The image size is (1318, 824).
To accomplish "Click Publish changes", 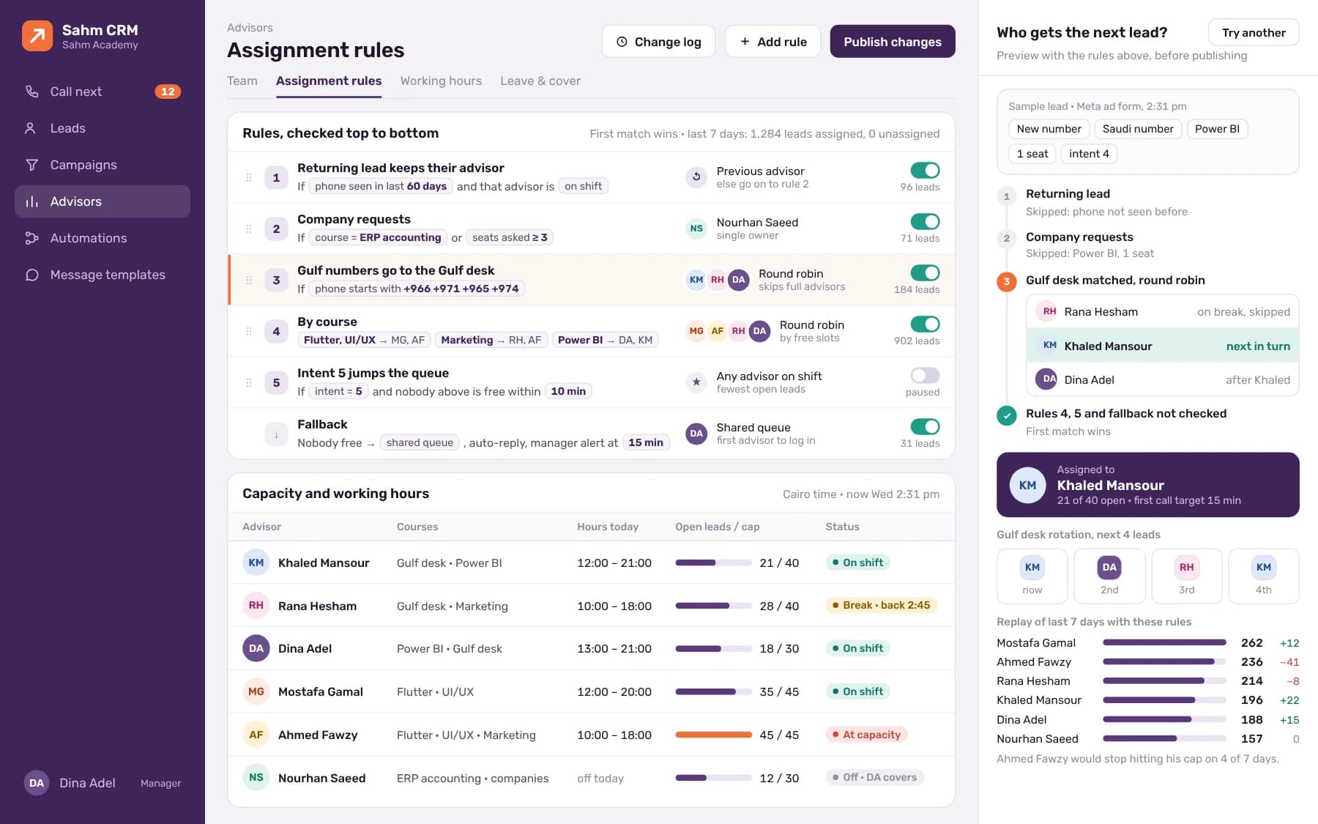I will (x=893, y=42).
